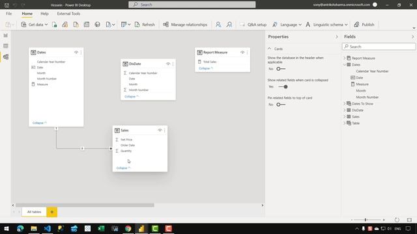This screenshot has width=417, height=234.
Task: Toggle visibility of the DisDate table card
Action: coord(168,64)
